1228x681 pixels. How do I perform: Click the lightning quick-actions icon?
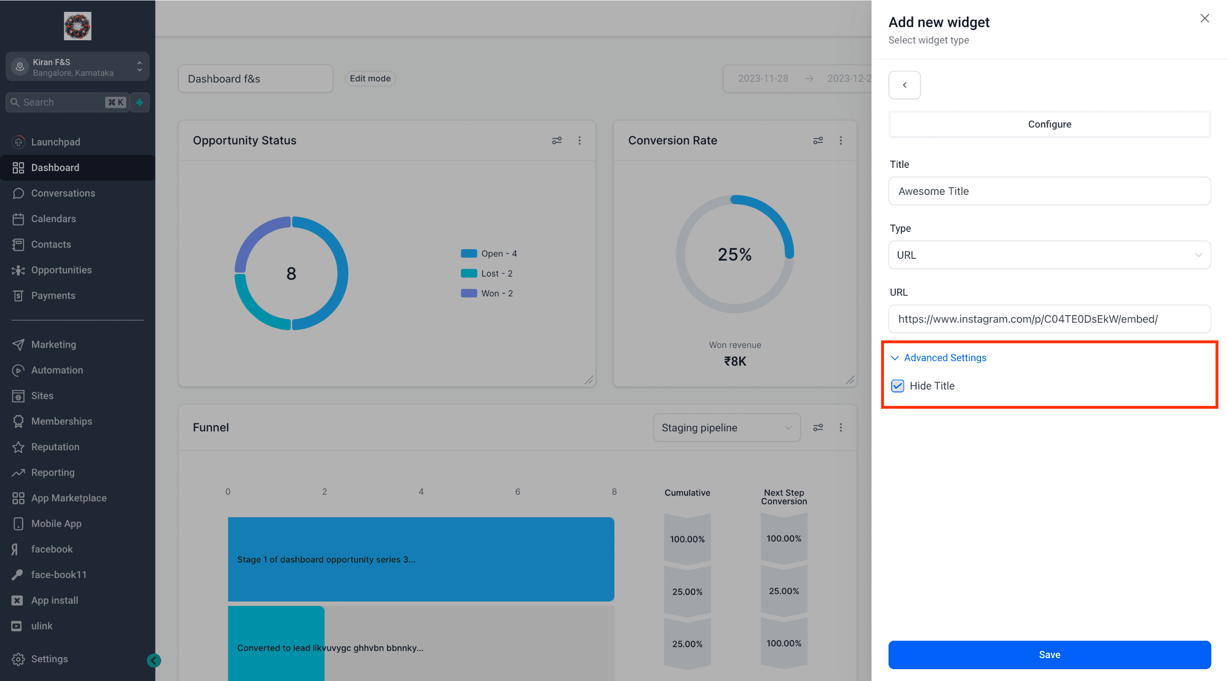click(140, 102)
